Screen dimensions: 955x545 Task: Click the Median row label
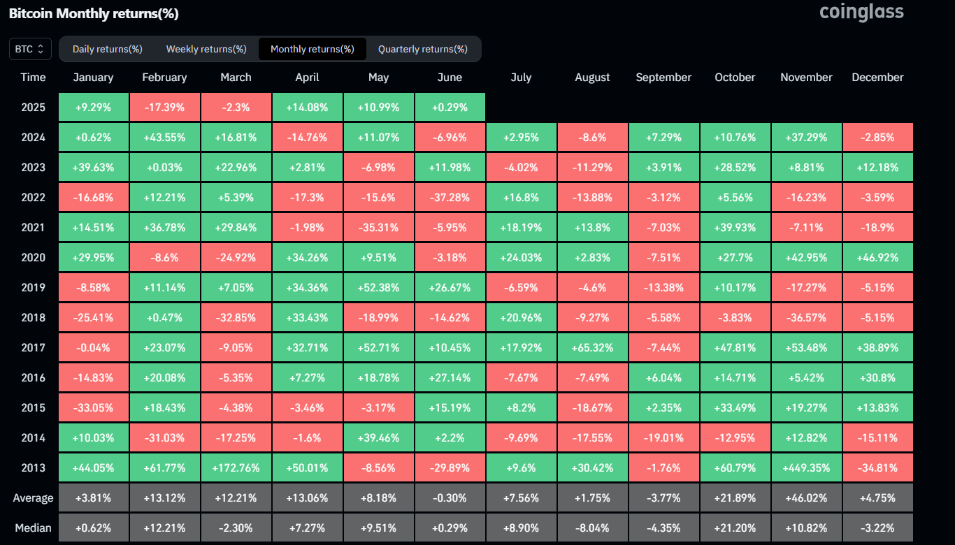[33, 528]
